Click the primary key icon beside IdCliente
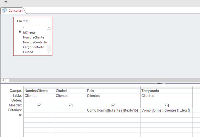Image resolution: width=200 pixels, height=137 pixels. click(x=20, y=32)
